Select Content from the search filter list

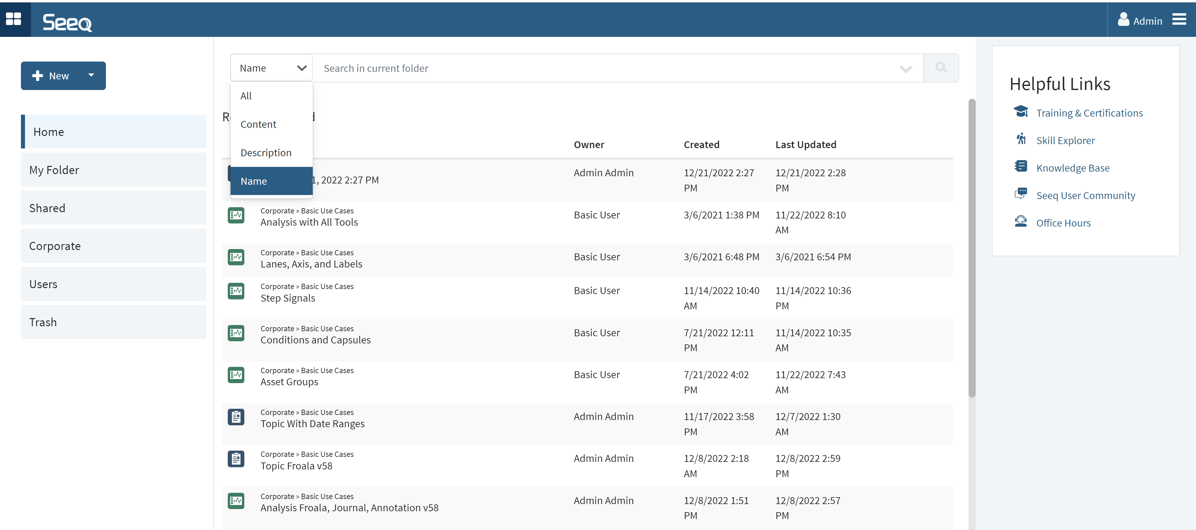[258, 124]
